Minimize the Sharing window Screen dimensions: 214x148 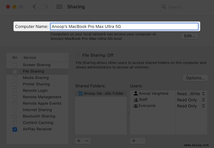pos(14,7)
